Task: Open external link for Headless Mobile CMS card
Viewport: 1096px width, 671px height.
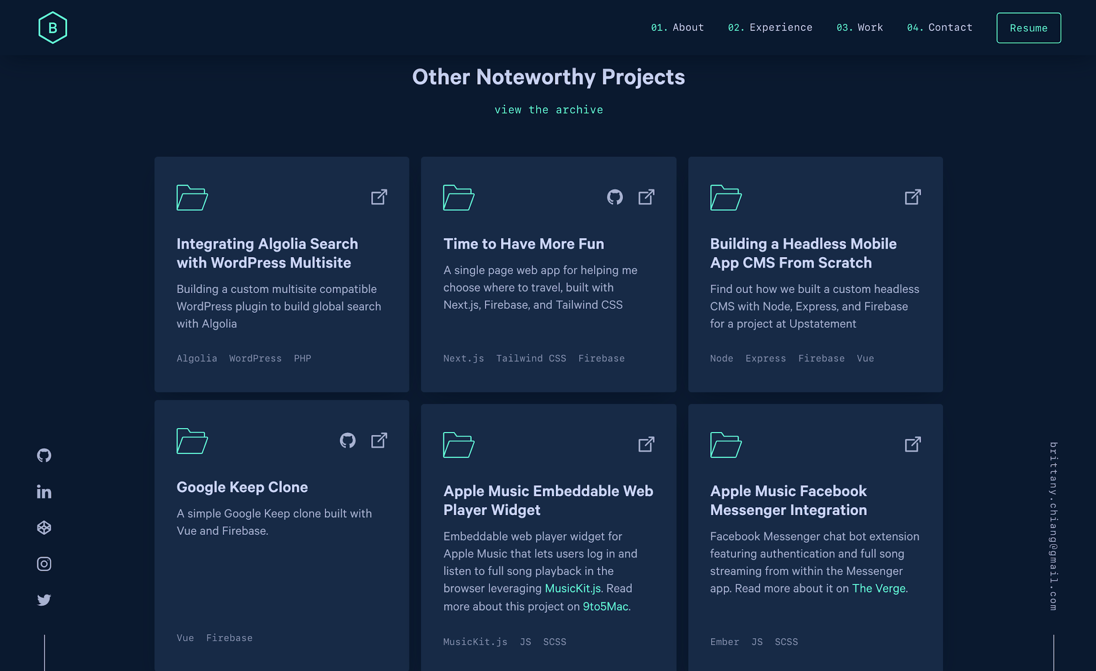Action: coord(913,197)
